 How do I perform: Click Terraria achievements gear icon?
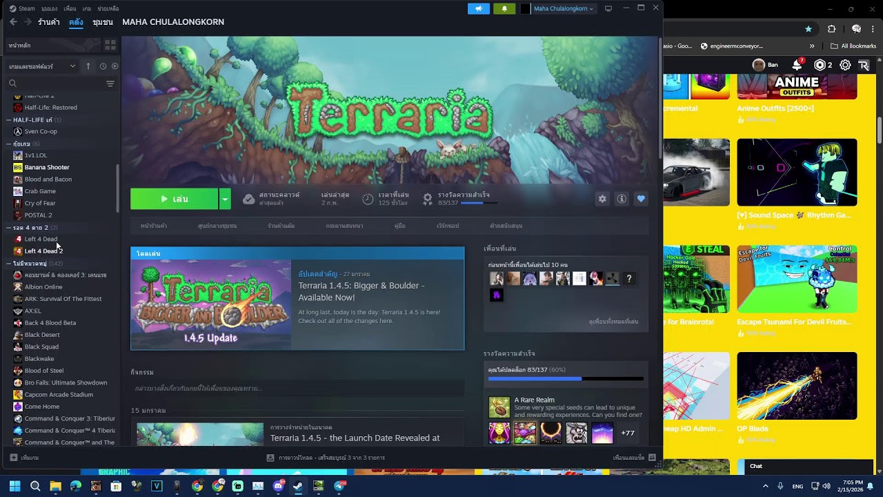tap(428, 199)
